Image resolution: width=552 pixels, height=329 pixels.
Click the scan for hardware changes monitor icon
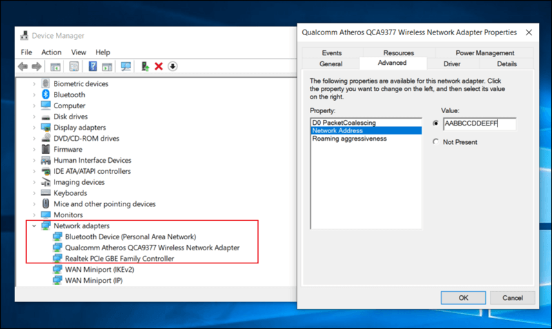tap(126, 66)
